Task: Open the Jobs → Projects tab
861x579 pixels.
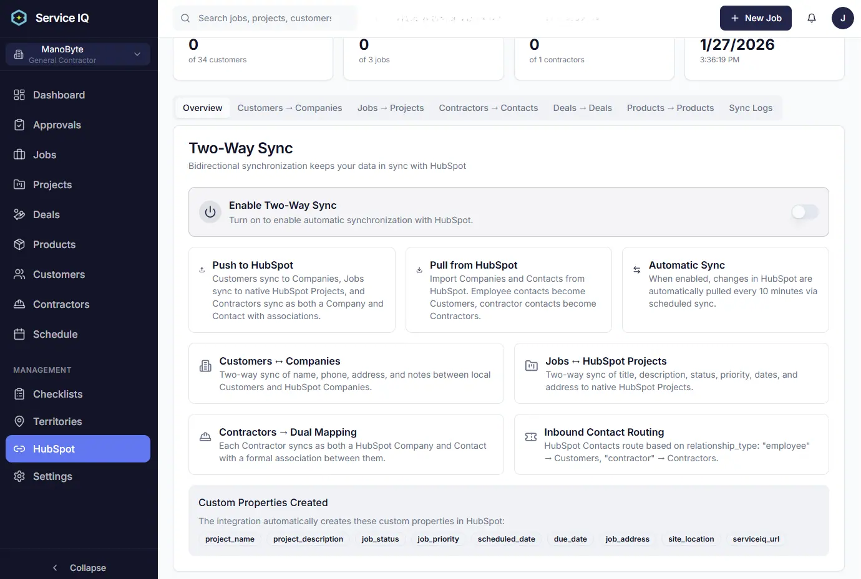Action: tap(391, 108)
